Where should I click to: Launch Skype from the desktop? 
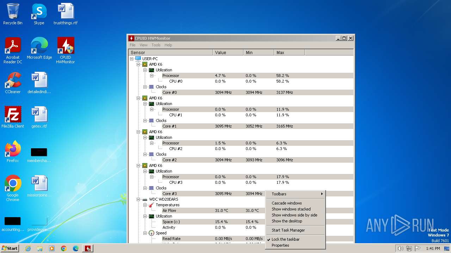click(39, 14)
